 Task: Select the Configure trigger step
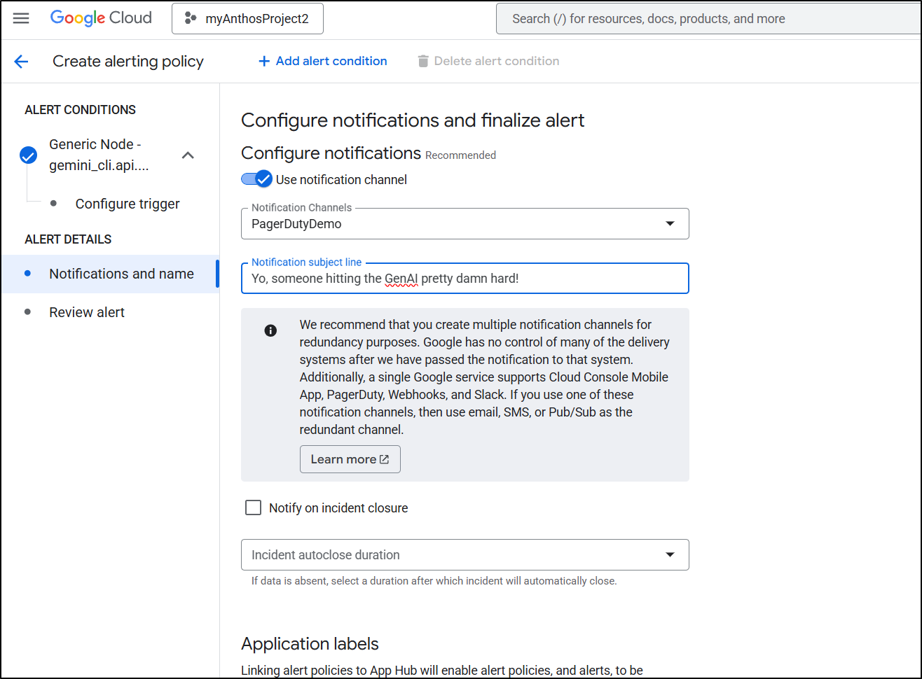point(128,204)
